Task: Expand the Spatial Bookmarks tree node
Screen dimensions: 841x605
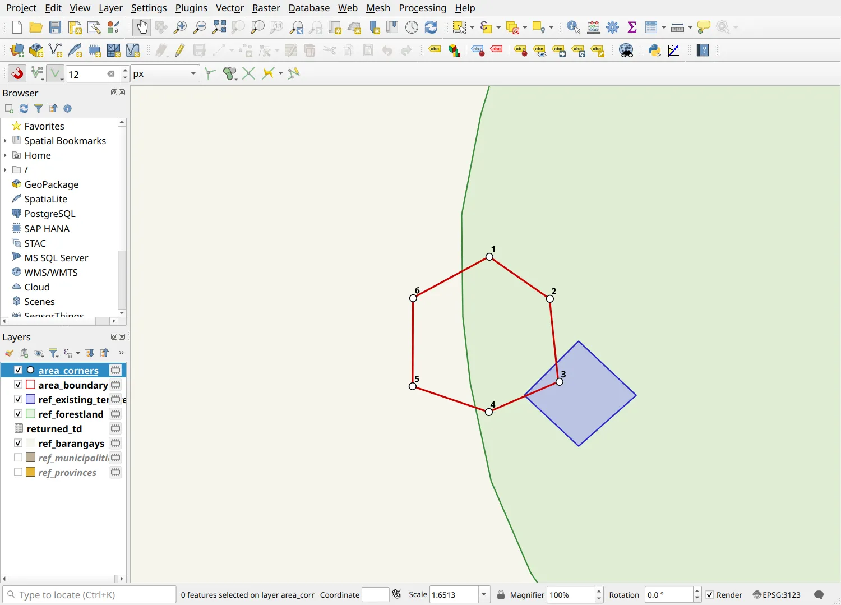Action: point(5,141)
